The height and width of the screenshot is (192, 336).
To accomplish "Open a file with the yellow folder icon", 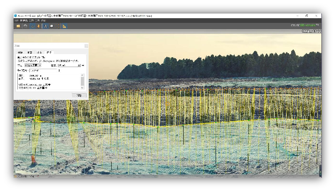I will click(x=18, y=26).
